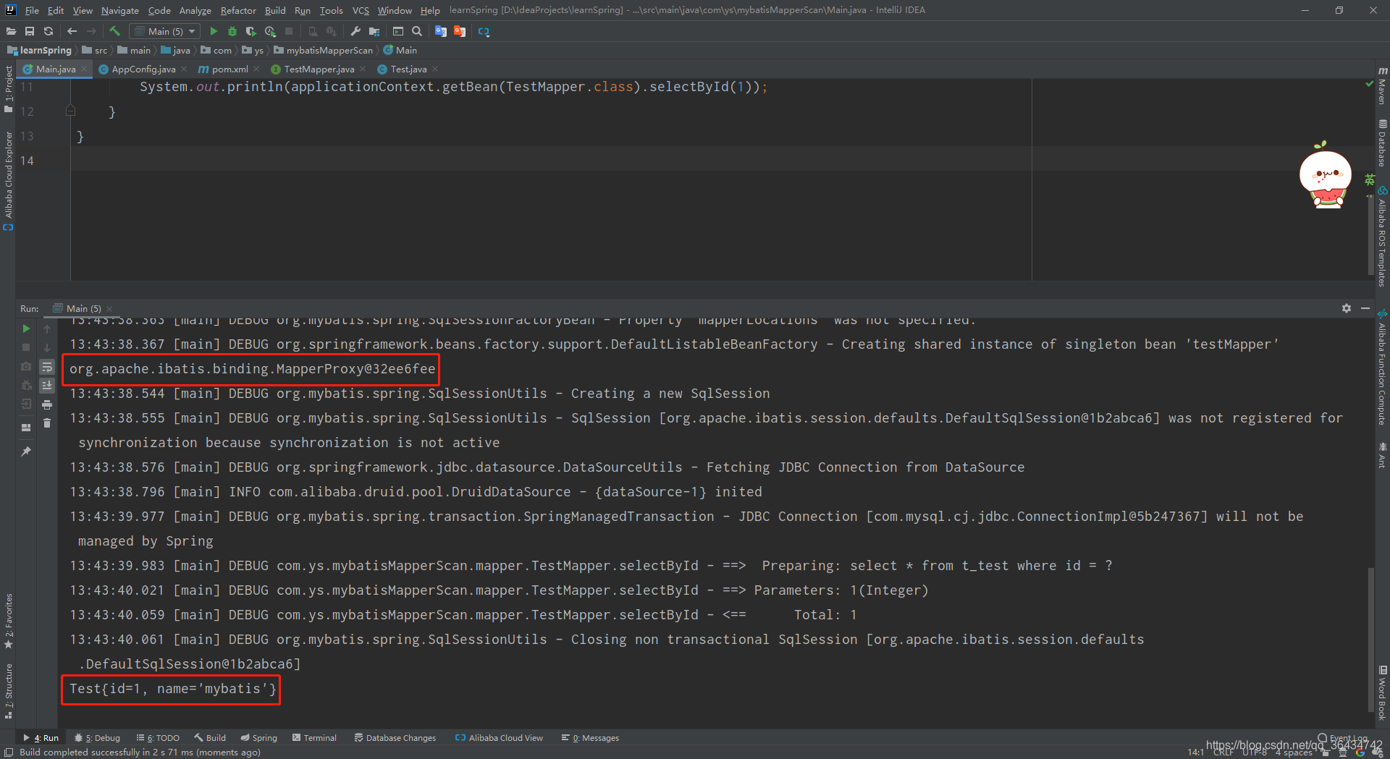Search everywhere using the magnifier icon
1390x759 pixels.
[417, 31]
